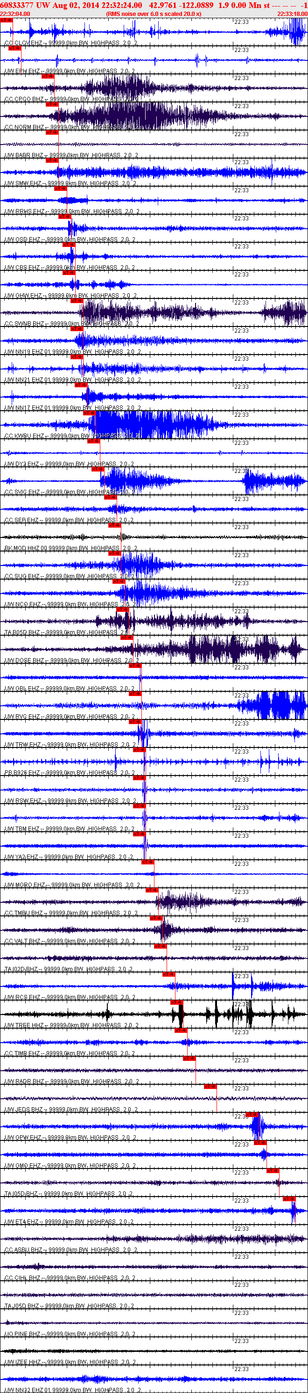
Task: Select the CC SWNB BHZ trace label
Action: (71, 324)
